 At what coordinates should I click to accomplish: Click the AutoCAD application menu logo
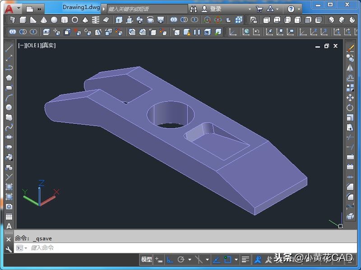point(9,9)
